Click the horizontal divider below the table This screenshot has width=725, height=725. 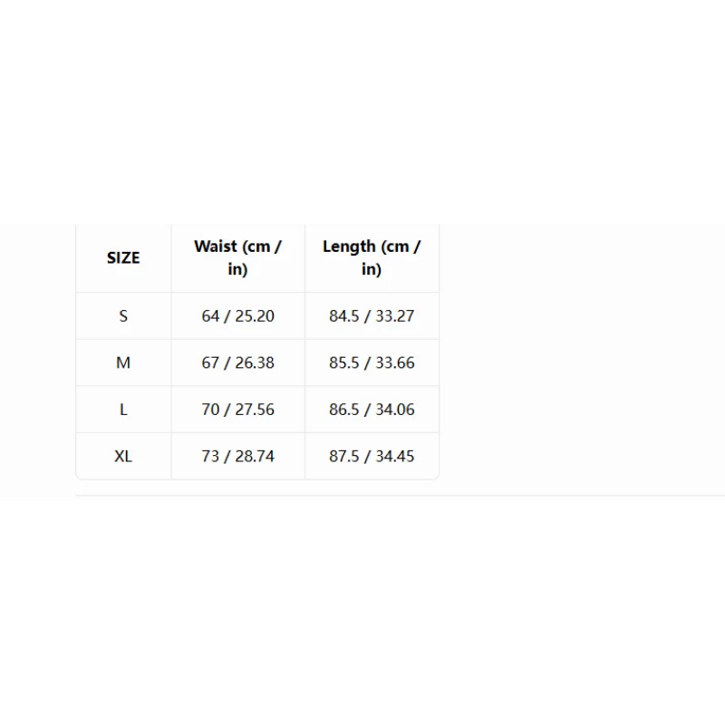400,495
